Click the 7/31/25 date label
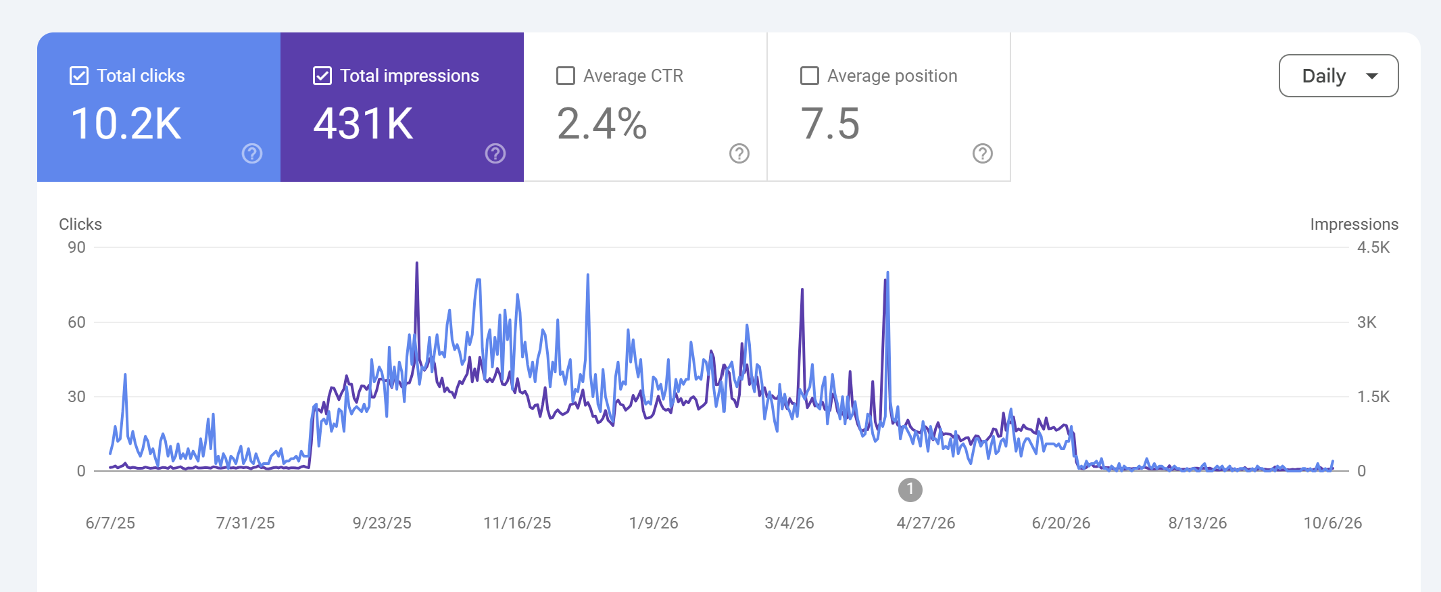The image size is (1441, 592). [x=245, y=523]
